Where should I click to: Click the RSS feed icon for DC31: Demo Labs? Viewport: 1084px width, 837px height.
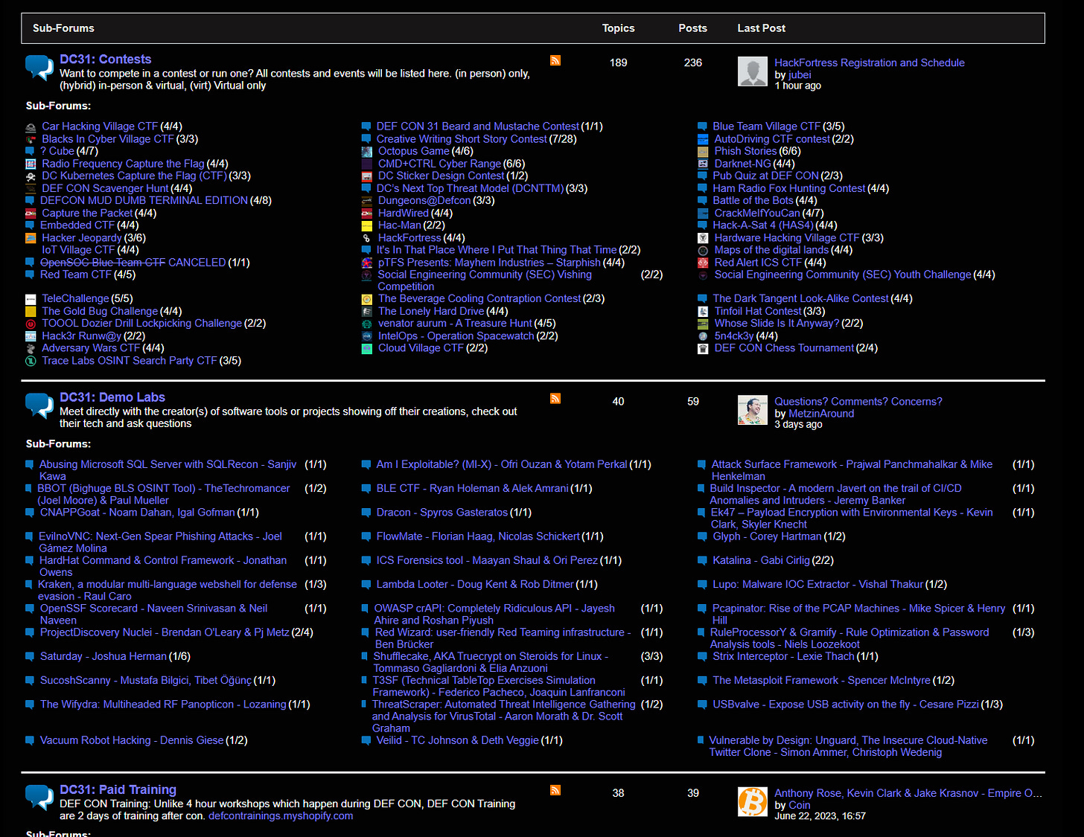[555, 399]
